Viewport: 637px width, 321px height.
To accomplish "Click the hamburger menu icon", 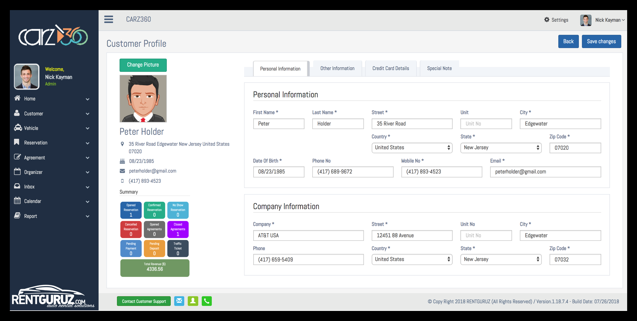I will 109,19.
